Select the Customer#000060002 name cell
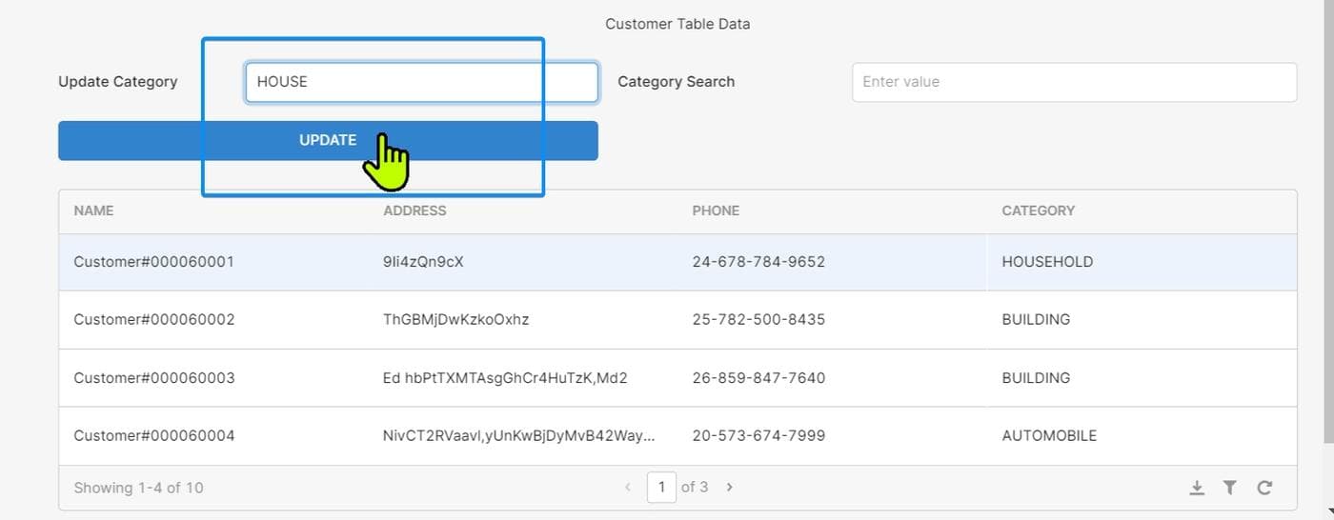 pyautogui.click(x=153, y=320)
